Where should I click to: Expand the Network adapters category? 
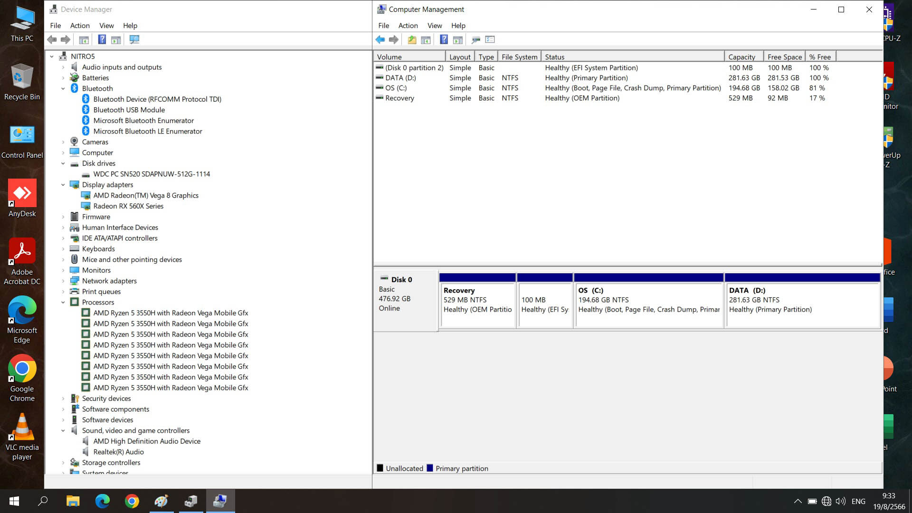point(63,281)
